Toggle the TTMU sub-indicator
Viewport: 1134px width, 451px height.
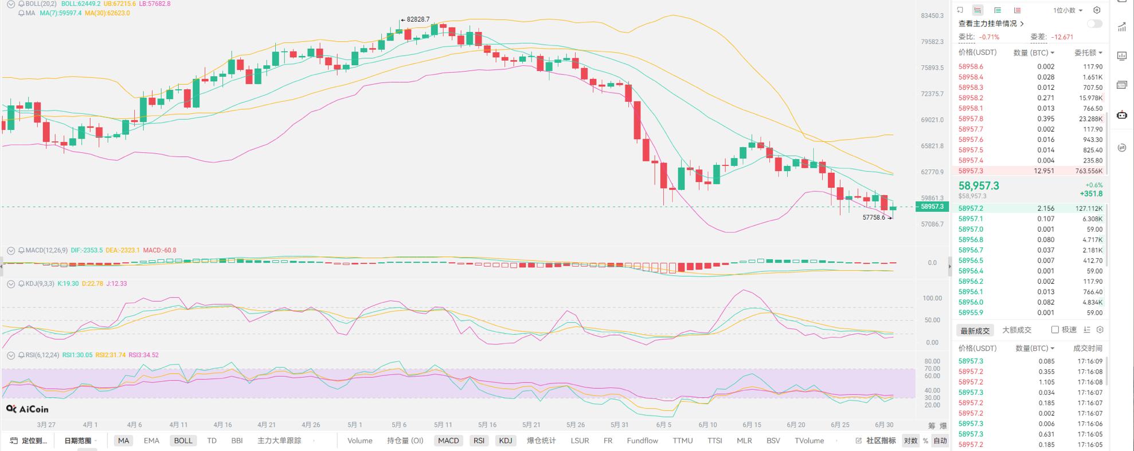click(x=683, y=441)
